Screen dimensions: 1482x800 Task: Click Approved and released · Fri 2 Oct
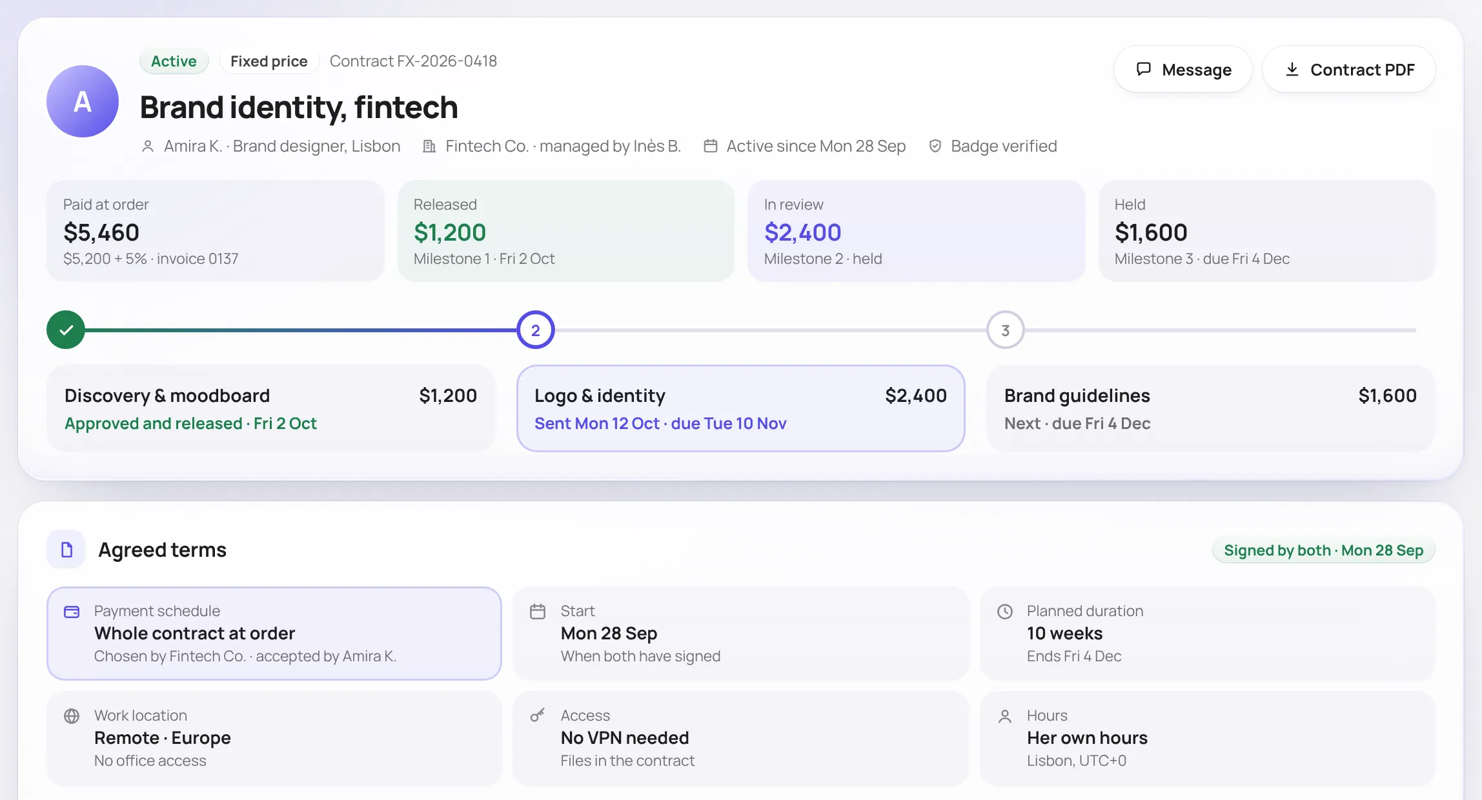point(190,424)
